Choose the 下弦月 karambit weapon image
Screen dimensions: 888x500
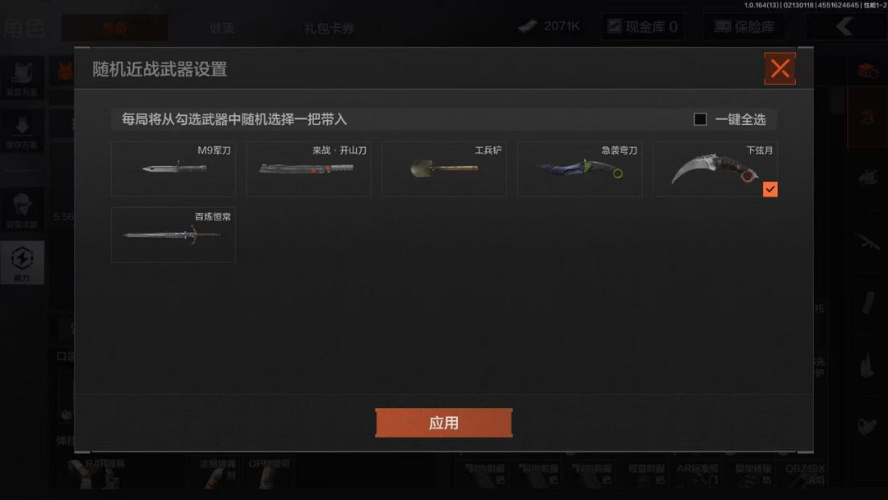tap(715, 169)
